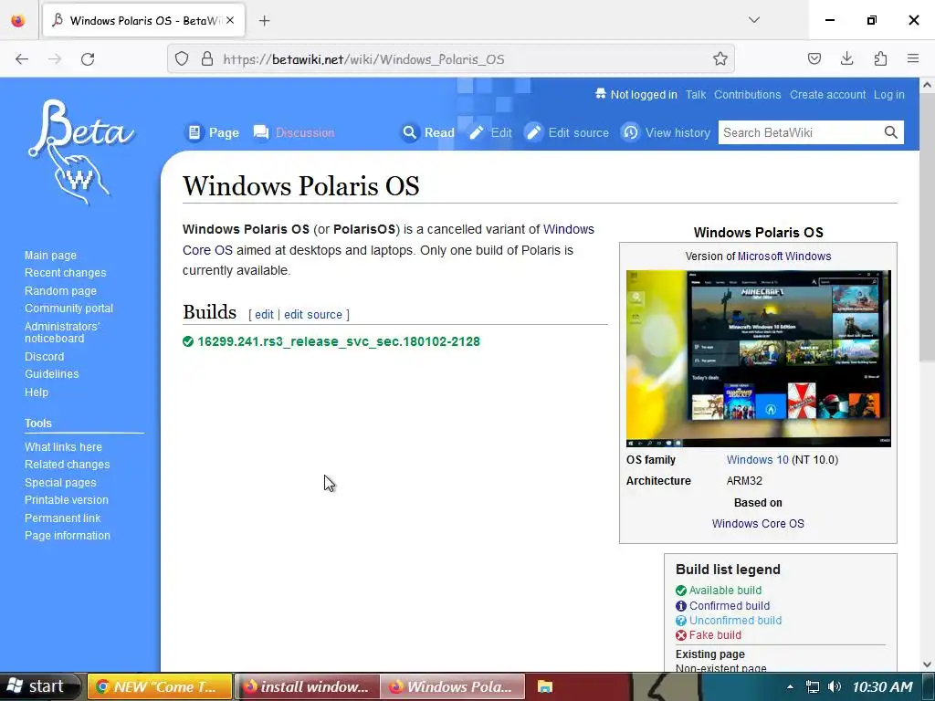Image resolution: width=935 pixels, height=701 pixels.
Task: Open the Edit tab
Action: click(489, 132)
